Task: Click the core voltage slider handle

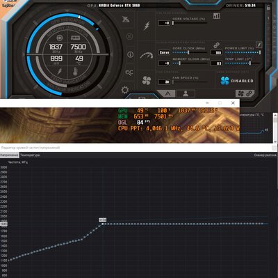Action: [173, 23]
